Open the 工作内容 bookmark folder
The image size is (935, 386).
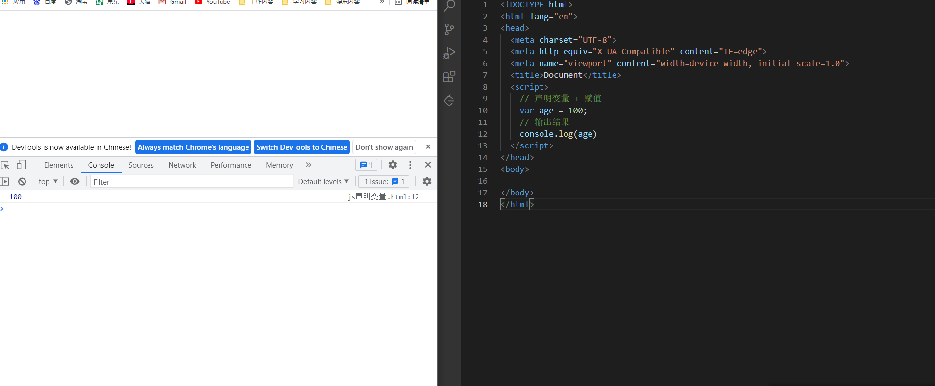pos(256,2)
